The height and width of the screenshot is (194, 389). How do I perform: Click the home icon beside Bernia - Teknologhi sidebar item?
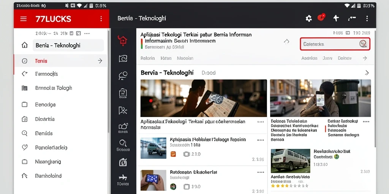[25, 45]
